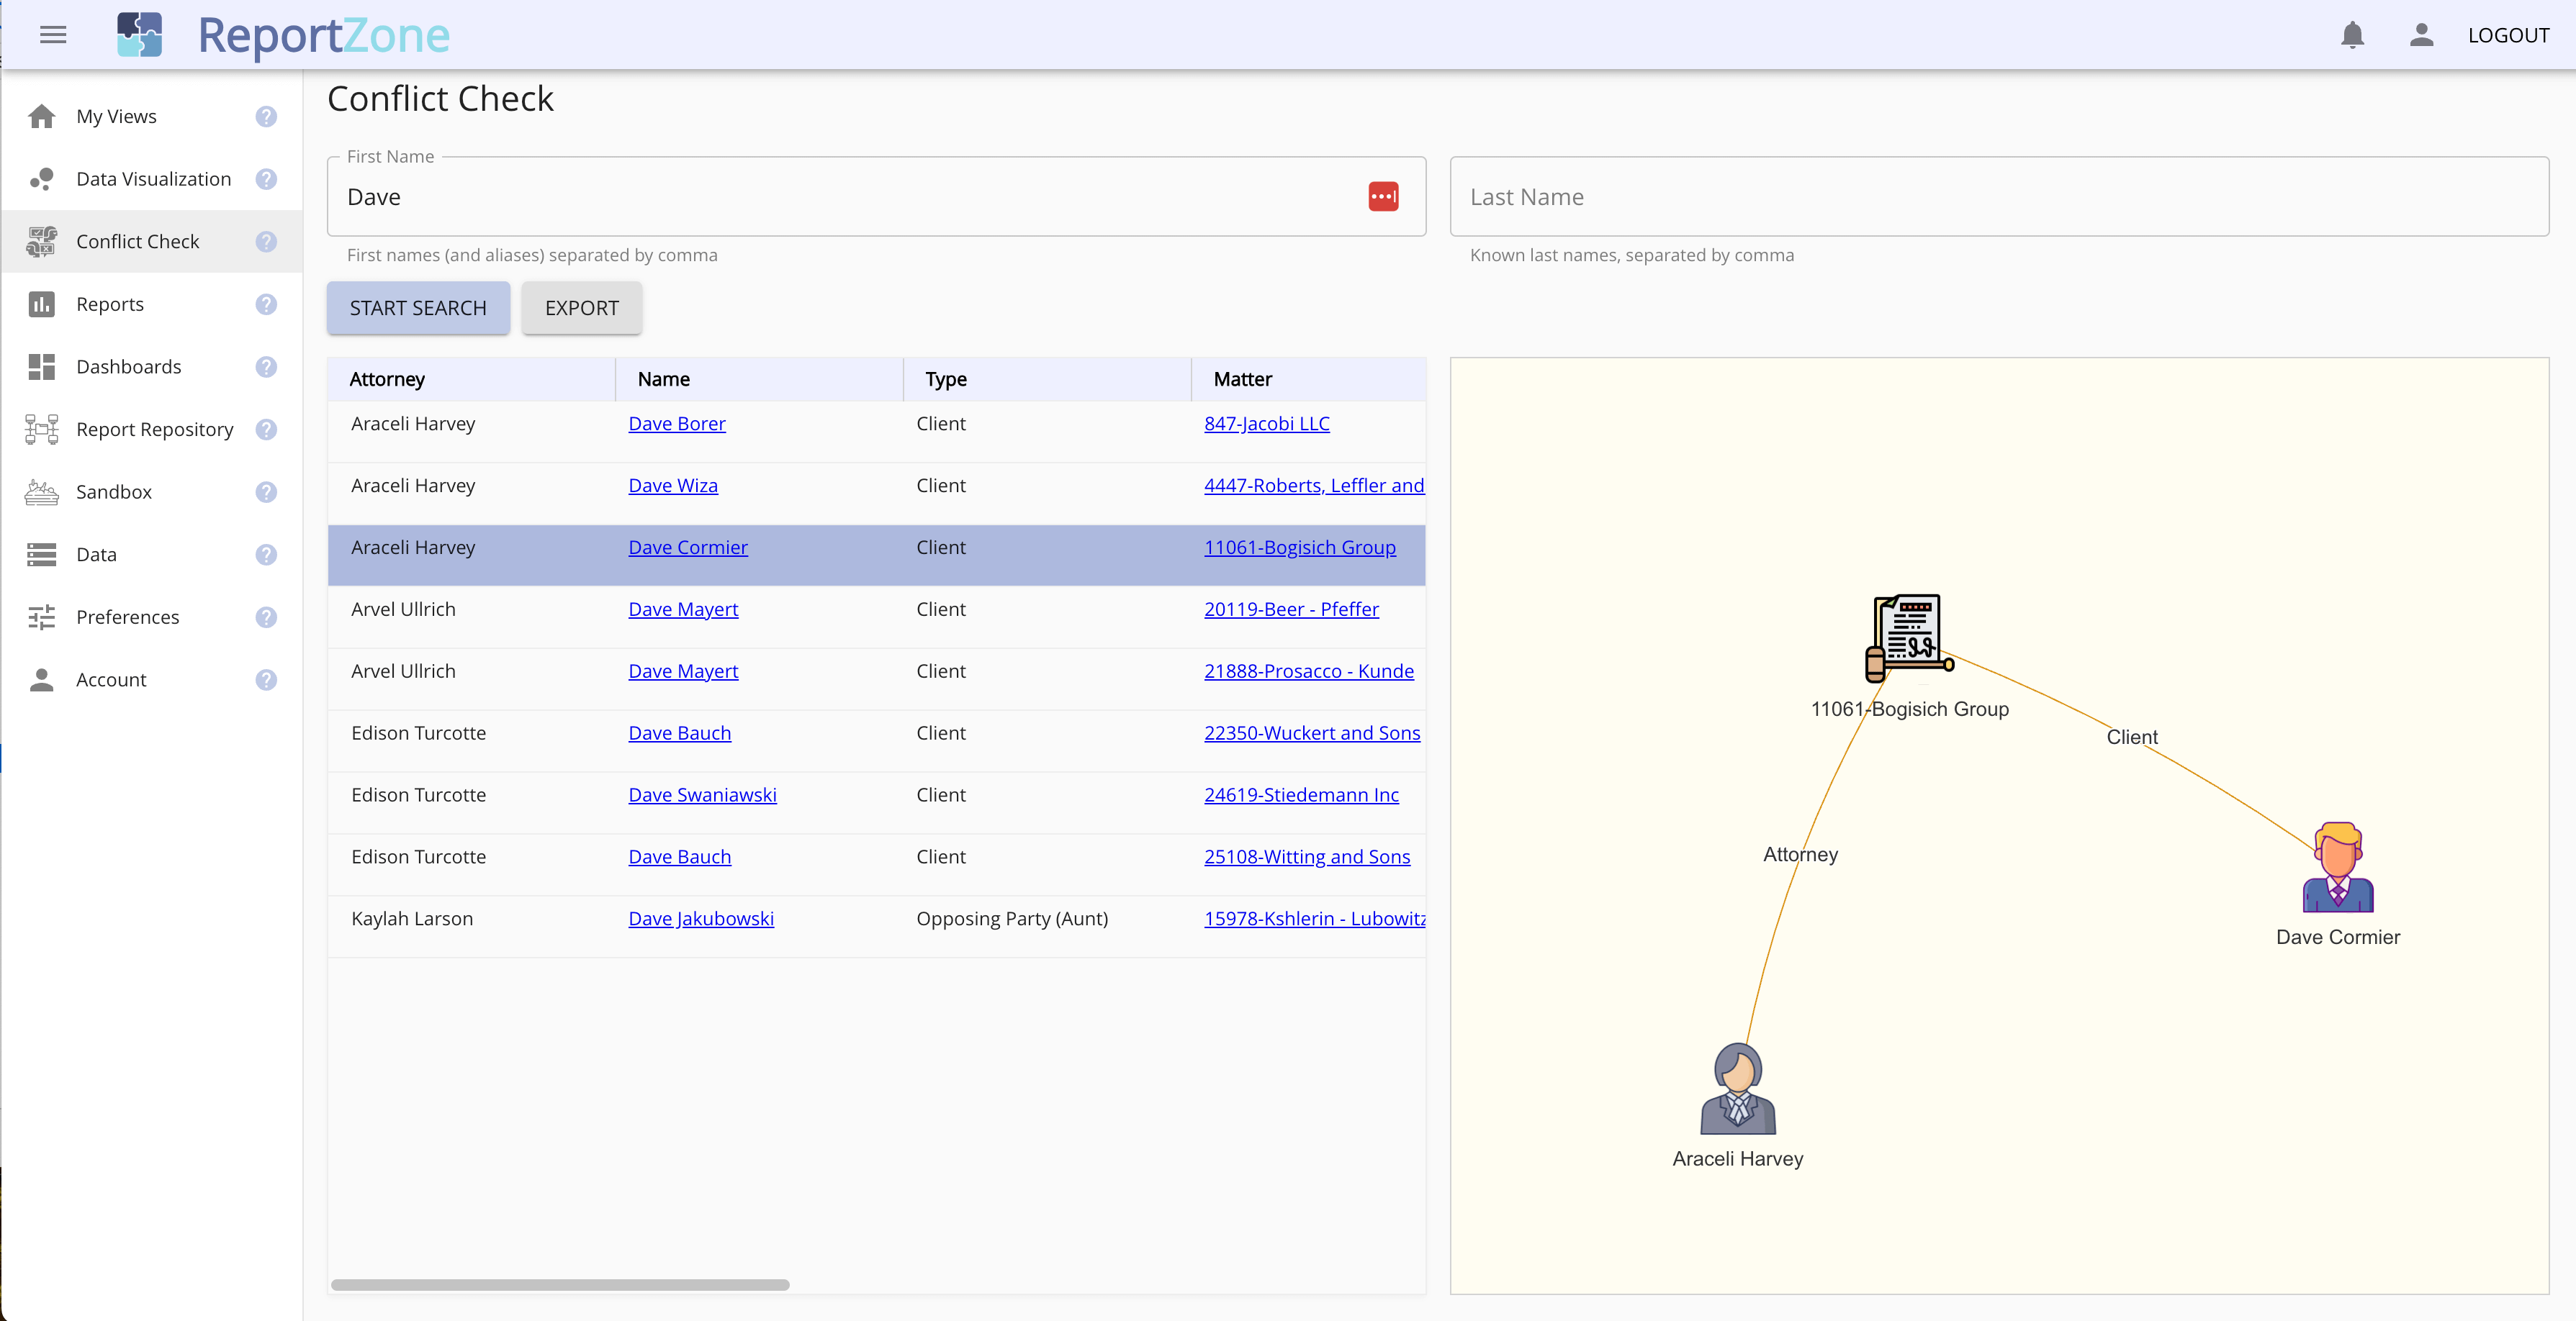Select the Araceli Harvey attorney node
The height and width of the screenshot is (1321, 2576).
(1738, 1089)
